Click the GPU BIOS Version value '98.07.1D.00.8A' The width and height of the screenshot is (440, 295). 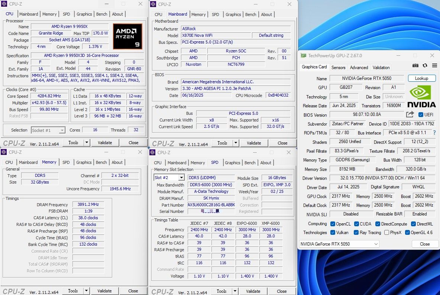click(x=367, y=114)
